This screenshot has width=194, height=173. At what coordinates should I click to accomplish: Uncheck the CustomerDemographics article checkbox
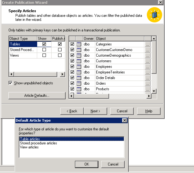(72, 55)
